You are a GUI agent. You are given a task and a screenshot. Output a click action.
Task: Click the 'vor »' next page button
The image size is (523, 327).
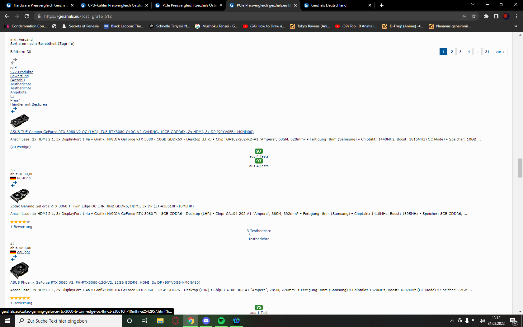pyautogui.click(x=500, y=52)
